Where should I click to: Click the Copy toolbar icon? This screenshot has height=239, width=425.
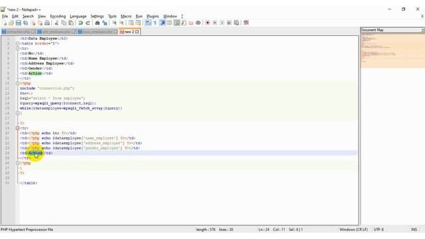(x=64, y=23)
